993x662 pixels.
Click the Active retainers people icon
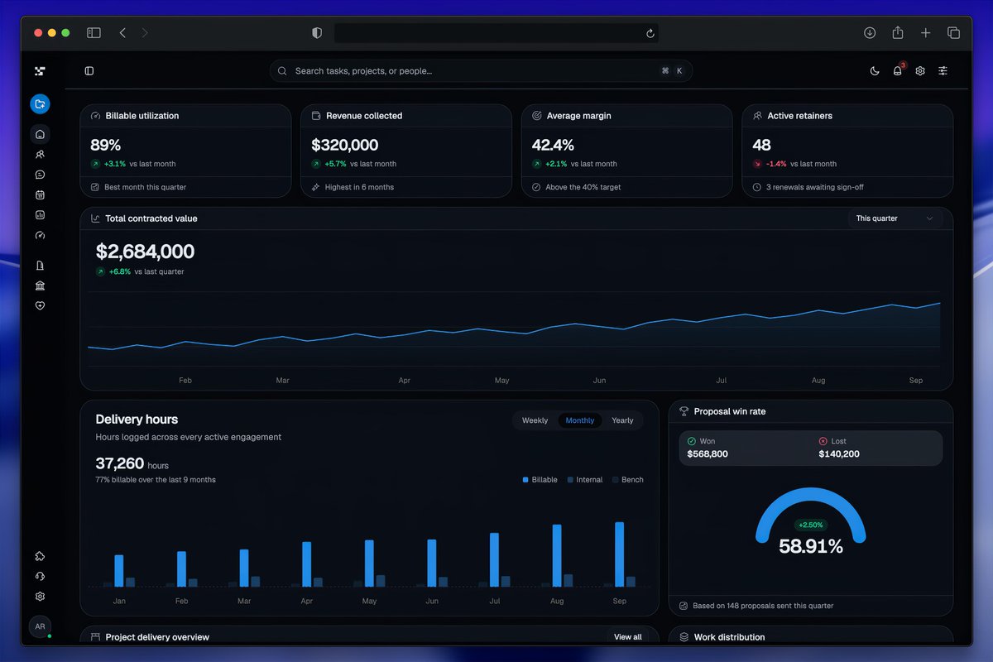(x=757, y=116)
